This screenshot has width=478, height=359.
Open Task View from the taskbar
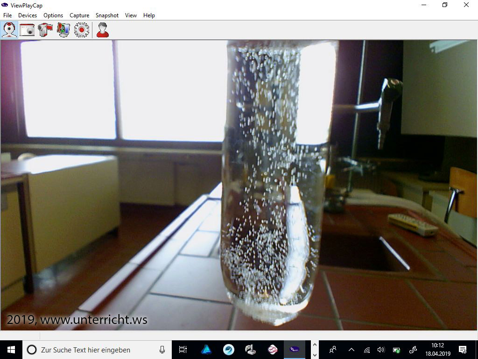point(183,350)
